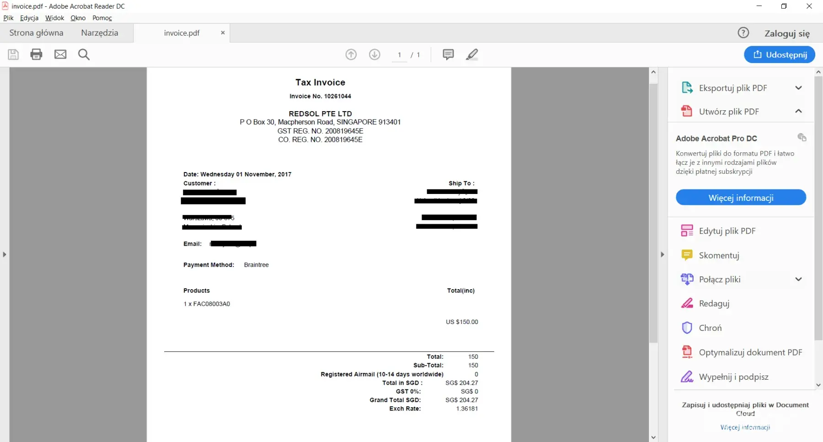Open the Połącz pliki tool

(711, 279)
